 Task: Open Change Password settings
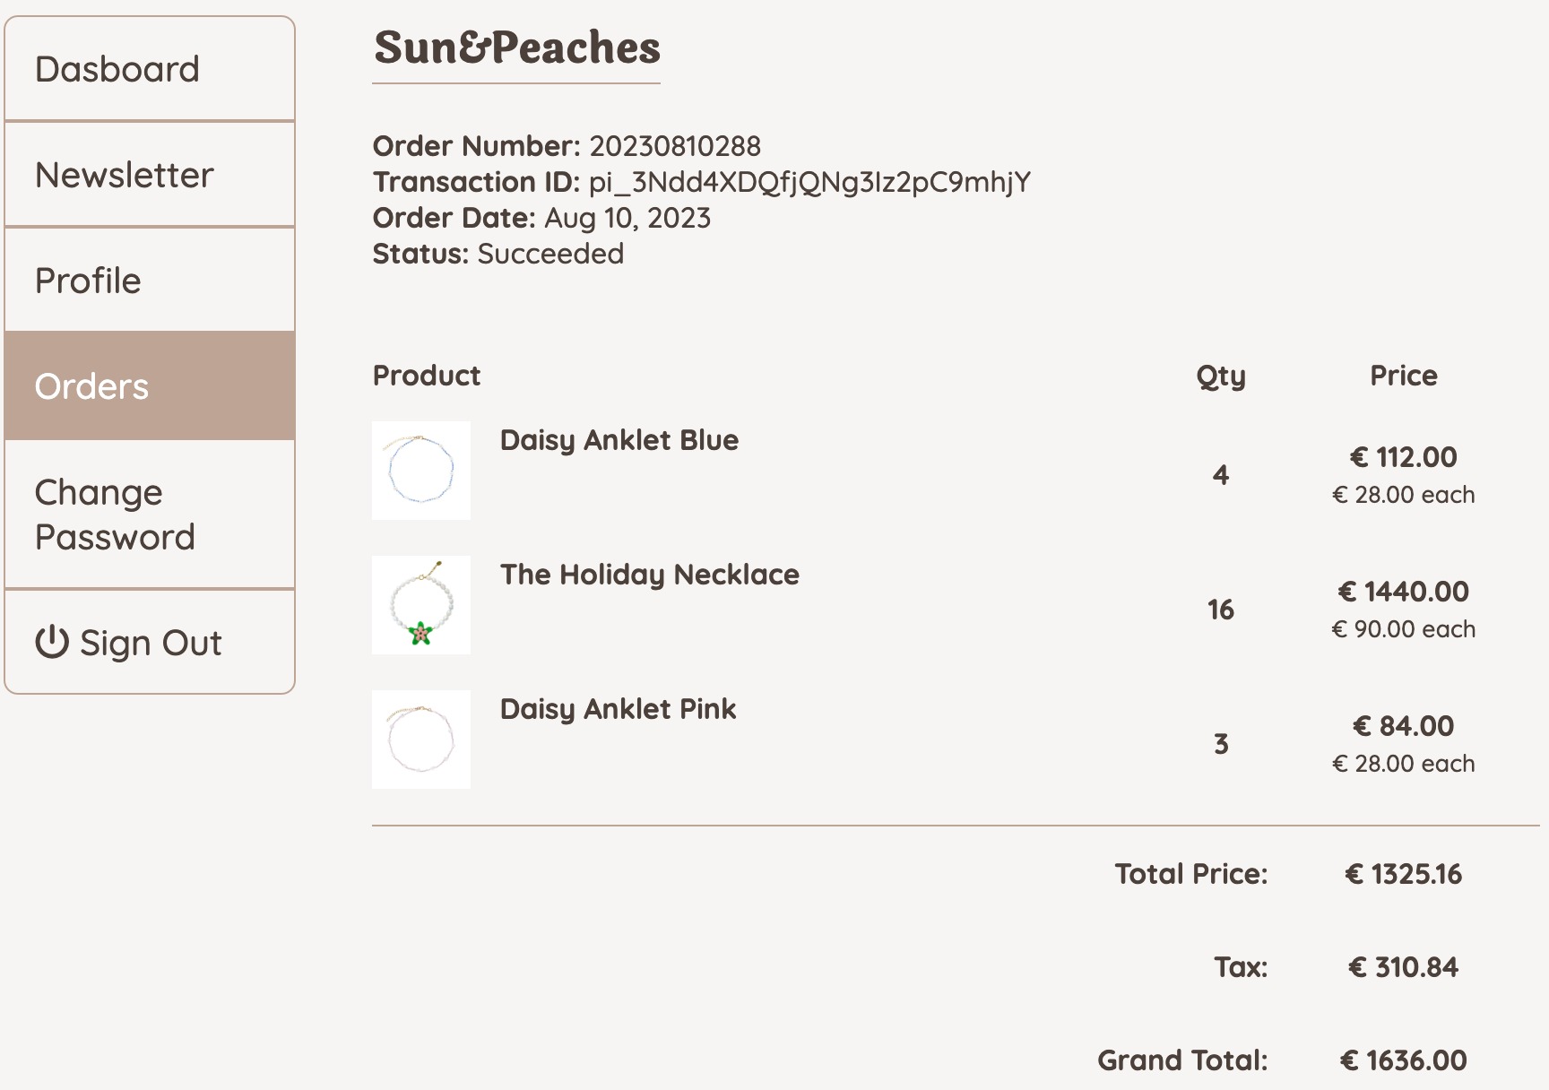tap(115, 515)
